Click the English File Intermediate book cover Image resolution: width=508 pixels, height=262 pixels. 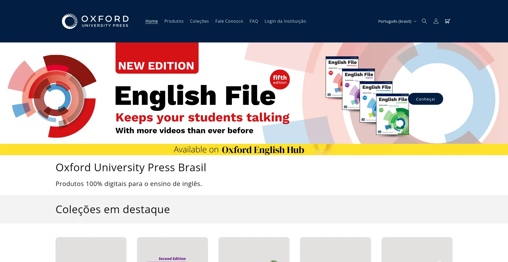tap(392, 114)
